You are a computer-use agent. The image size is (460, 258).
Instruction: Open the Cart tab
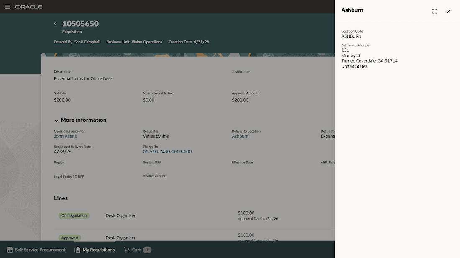click(138, 250)
